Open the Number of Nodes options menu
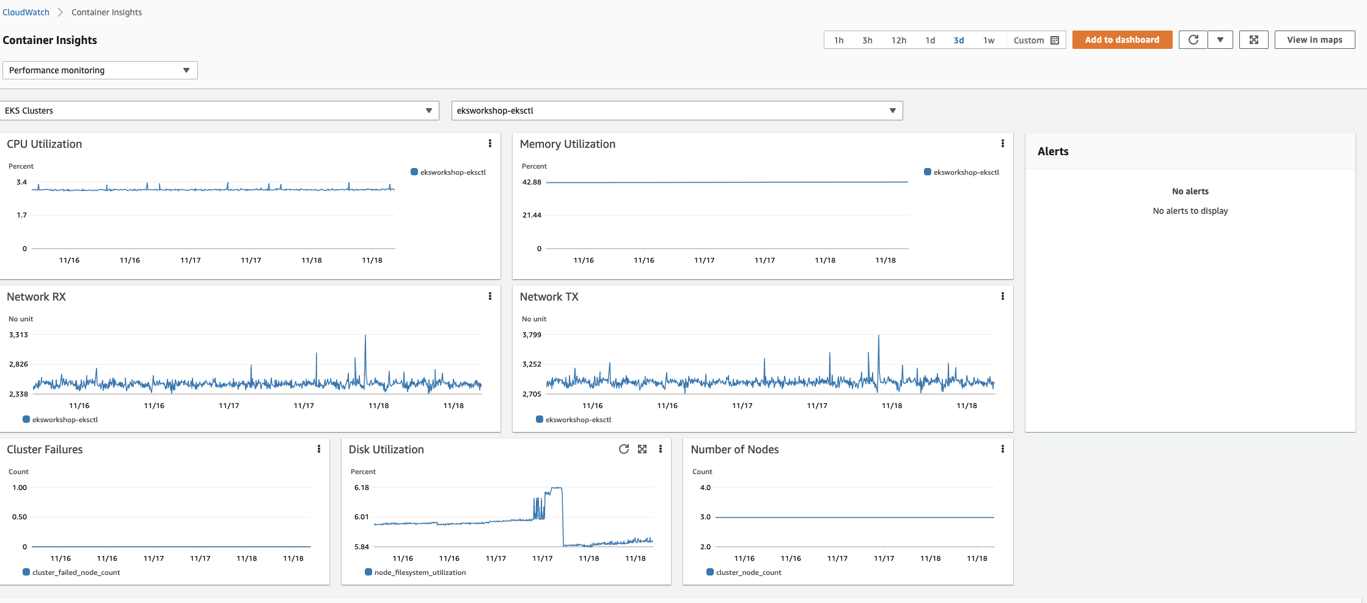The image size is (1367, 603). pos(1003,449)
